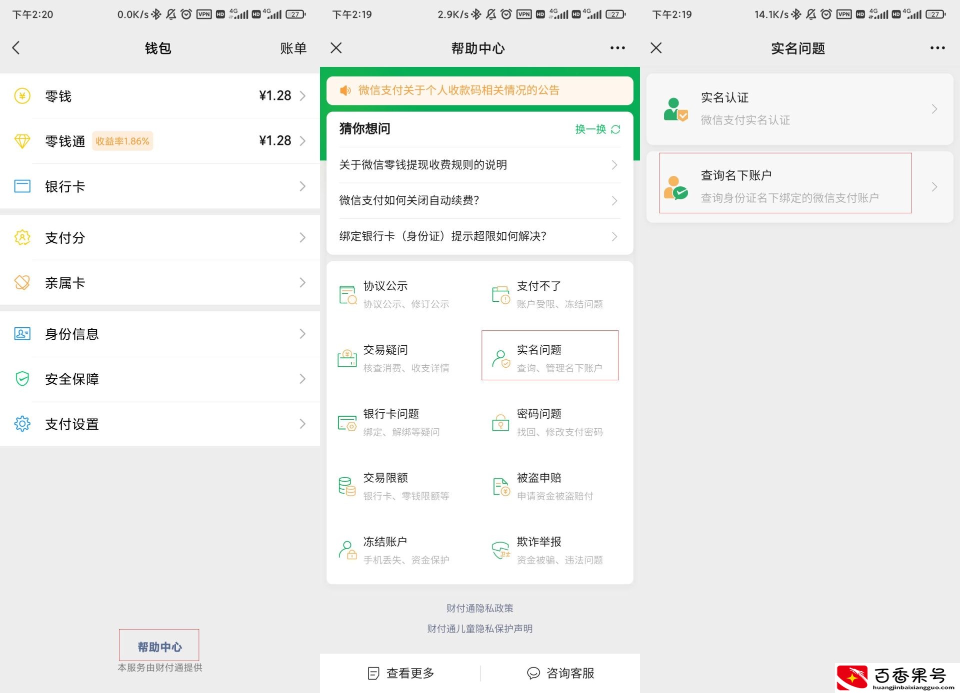Viewport: 960px width, 693px height.
Task: Expand the 实名认证 card chevron
Action: pyautogui.click(x=934, y=109)
